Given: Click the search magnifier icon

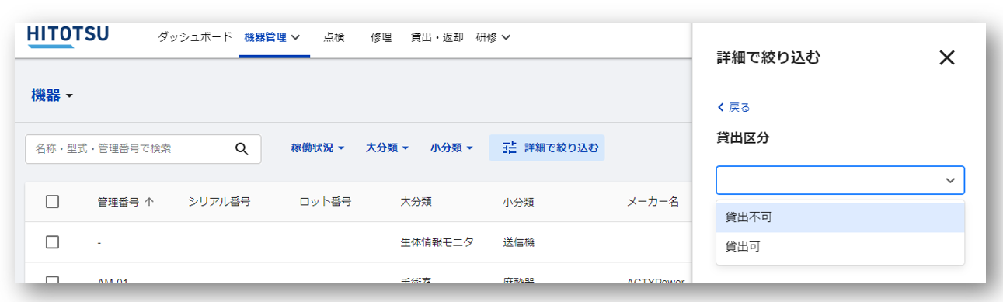Looking at the screenshot, I should pos(242,149).
